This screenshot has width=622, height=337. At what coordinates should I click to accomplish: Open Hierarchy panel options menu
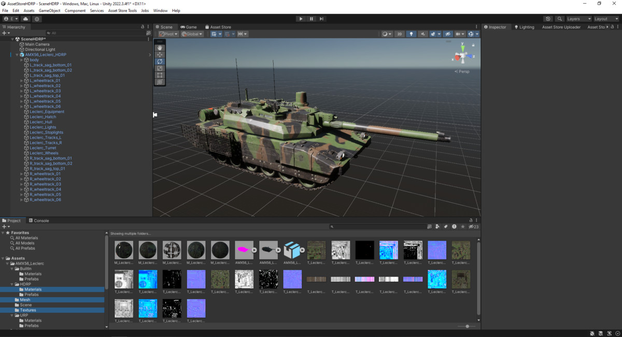point(149,27)
